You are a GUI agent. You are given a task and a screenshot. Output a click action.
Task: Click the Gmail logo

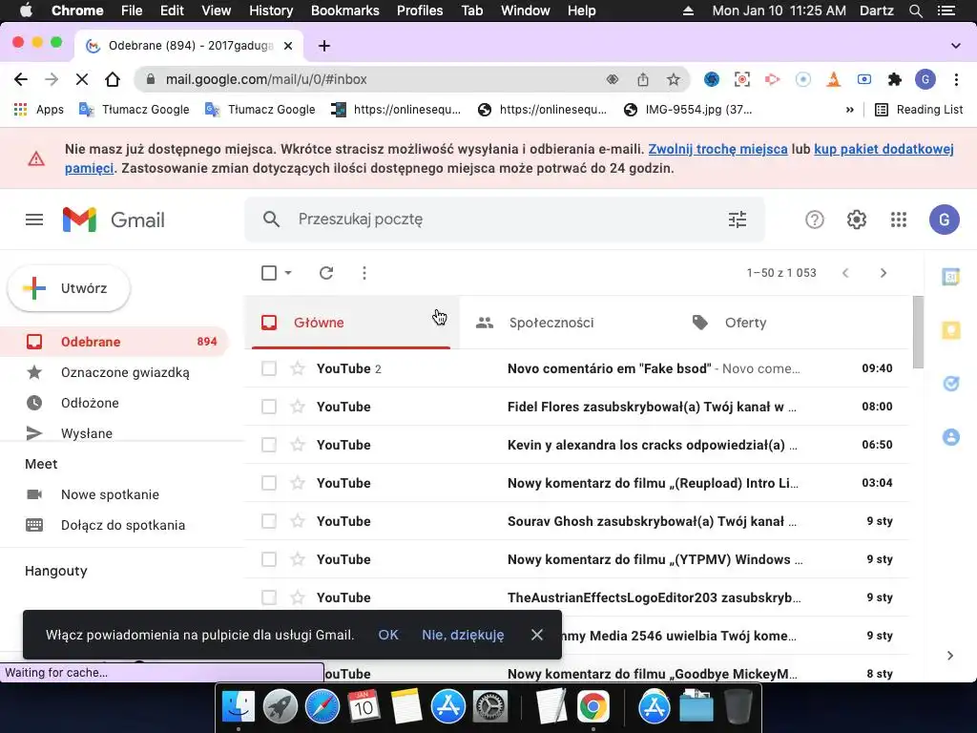(114, 220)
